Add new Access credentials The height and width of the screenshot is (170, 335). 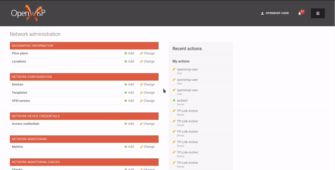click(129, 124)
